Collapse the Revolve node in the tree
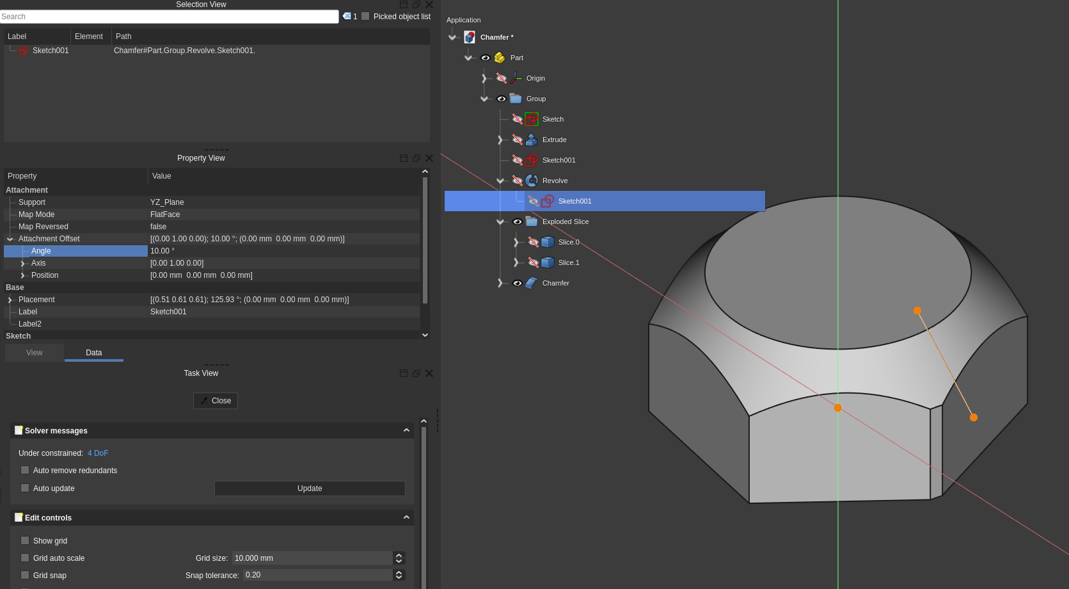This screenshot has height=589, width=1069. click(501, 181)
